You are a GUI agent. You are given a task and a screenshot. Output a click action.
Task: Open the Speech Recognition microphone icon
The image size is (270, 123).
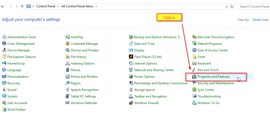[68, 90]
